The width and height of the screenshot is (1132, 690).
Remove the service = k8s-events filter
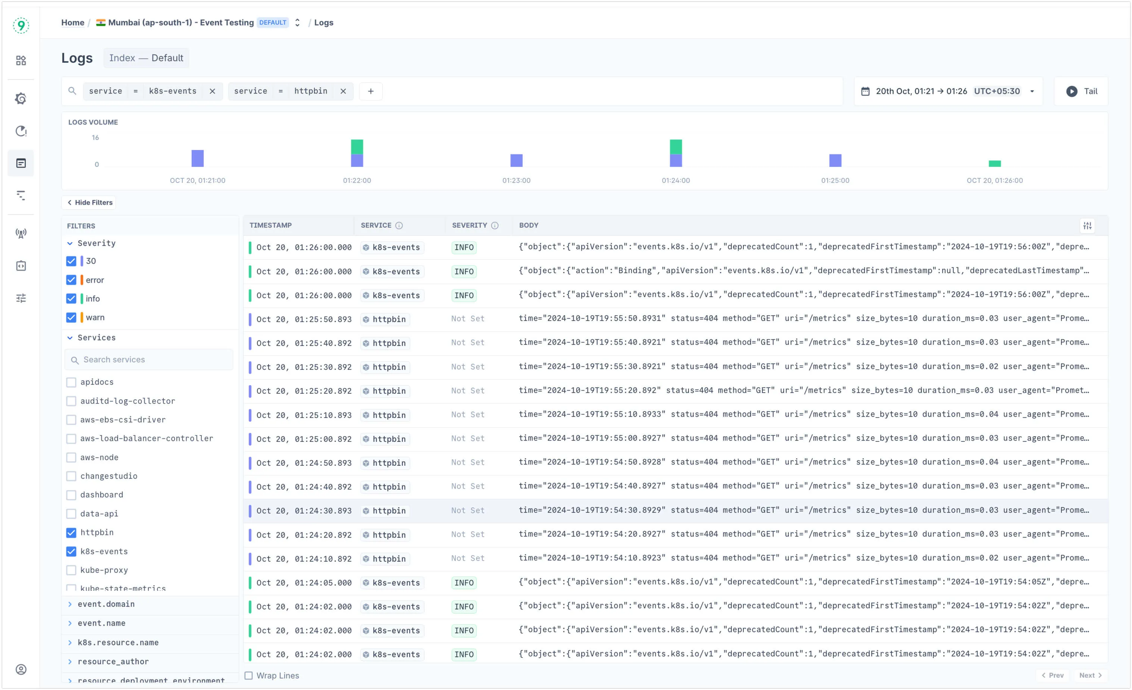click(212, 91)
